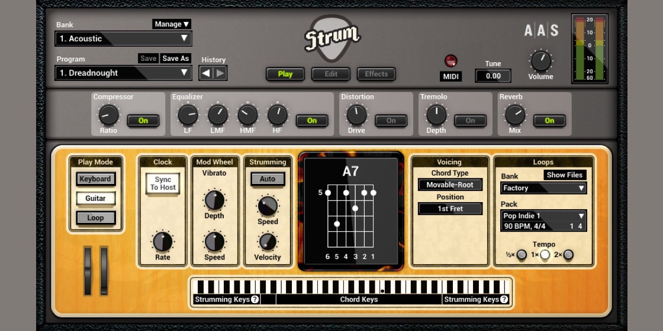The image size is (663, 331).
Task: Turn off the Compressor On switch
Action: point(143,121)
